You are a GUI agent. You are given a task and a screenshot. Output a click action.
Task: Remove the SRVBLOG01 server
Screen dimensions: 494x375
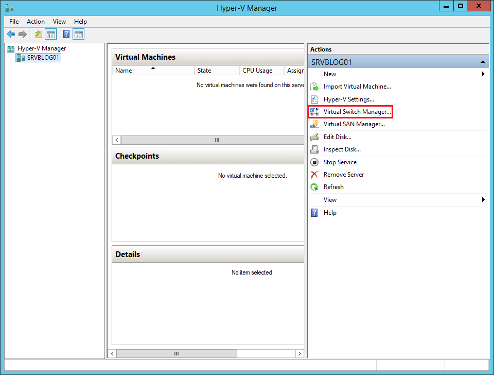click(x=343, y=174)
